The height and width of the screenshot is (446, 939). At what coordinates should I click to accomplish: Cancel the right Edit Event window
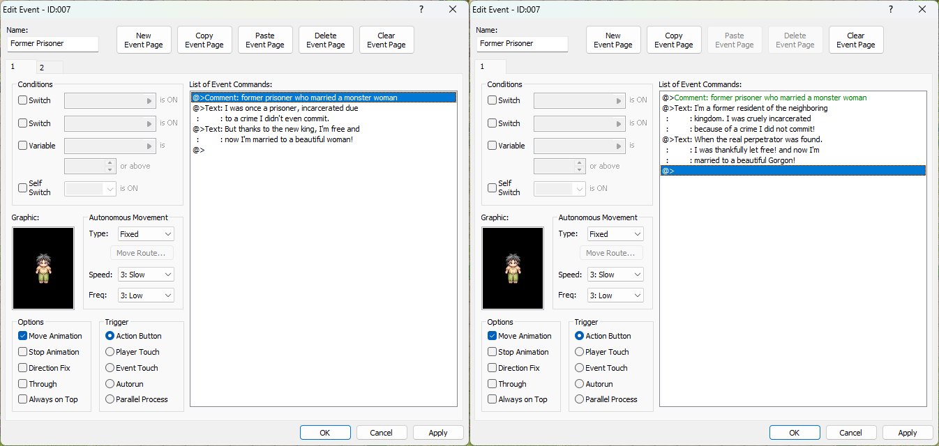(851, 433)
